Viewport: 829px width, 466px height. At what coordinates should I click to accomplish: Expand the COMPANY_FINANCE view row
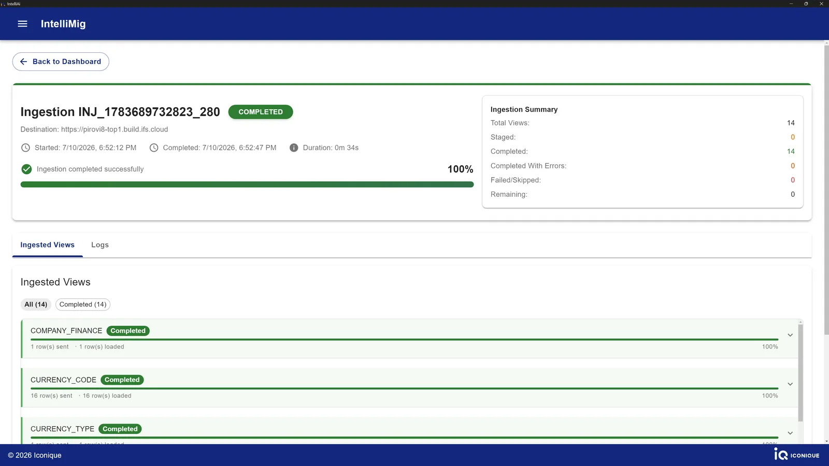pos(790,335)
